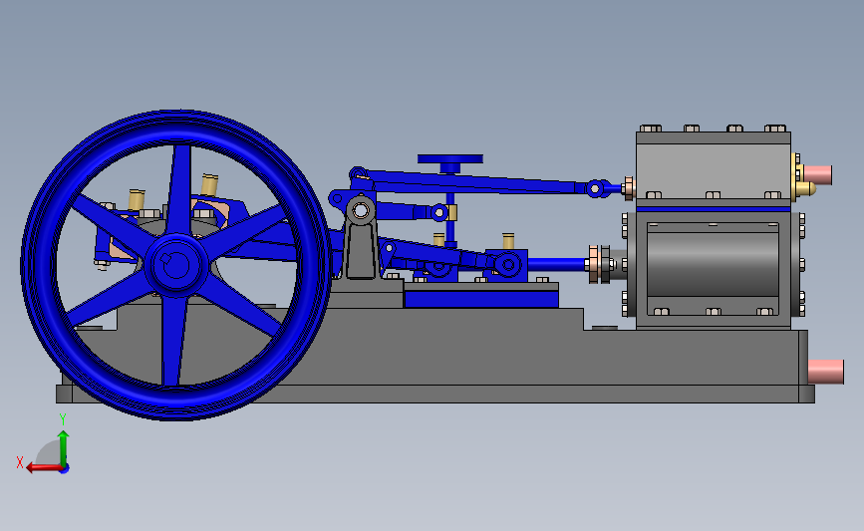
Task: Select the gray pedestal under the rocker bearing
Action: pyautogui.click(x=361, y=251)
